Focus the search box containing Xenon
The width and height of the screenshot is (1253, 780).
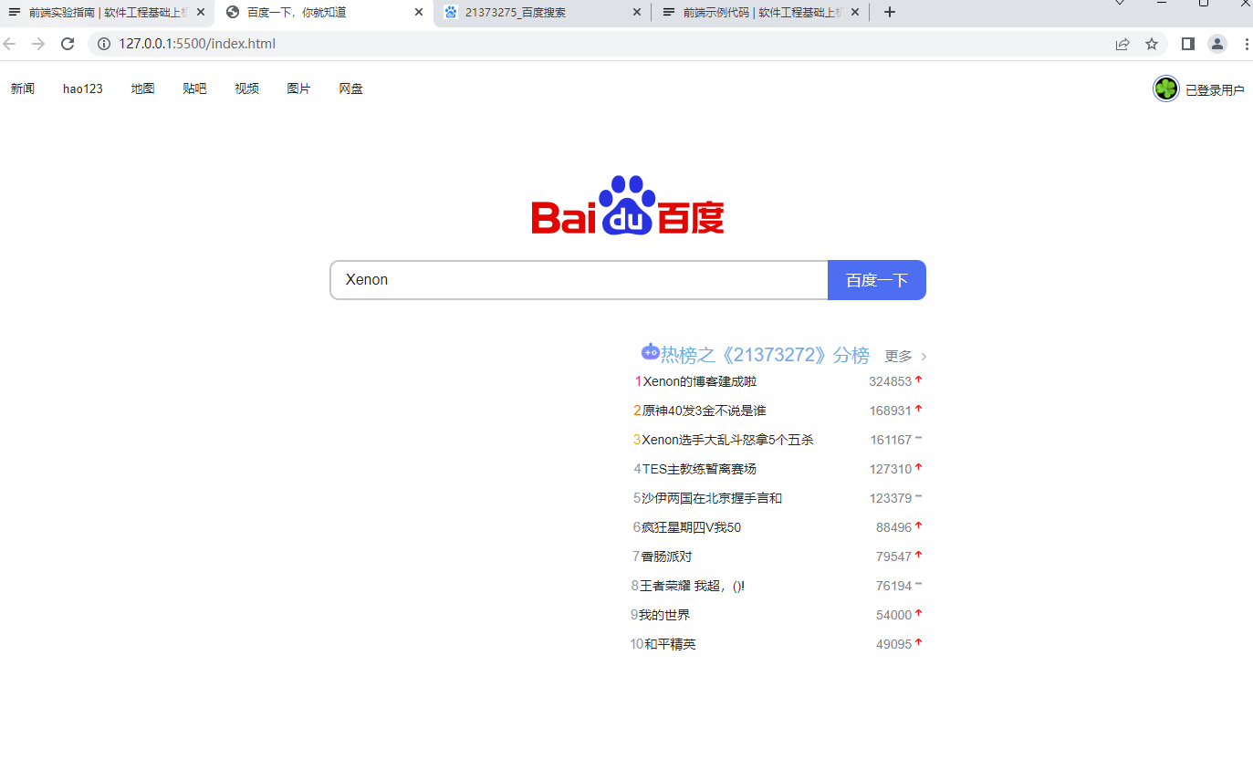click(x=579, y=280)
